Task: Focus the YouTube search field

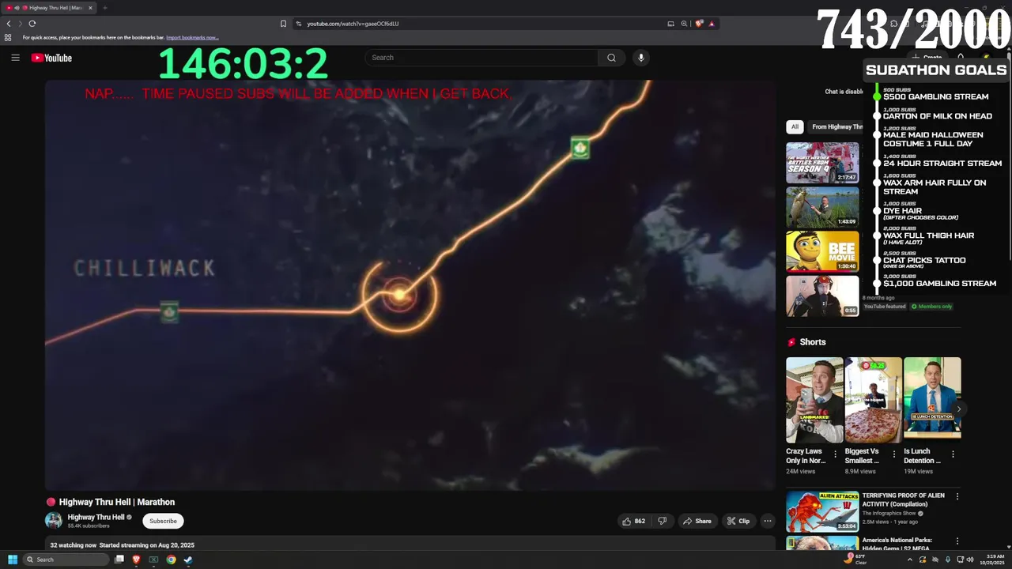Action: click(x=481, y=58)
